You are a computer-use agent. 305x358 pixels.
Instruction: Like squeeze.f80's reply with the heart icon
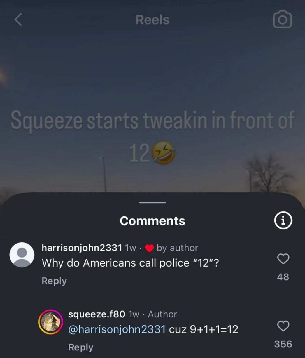click(283, 326)
